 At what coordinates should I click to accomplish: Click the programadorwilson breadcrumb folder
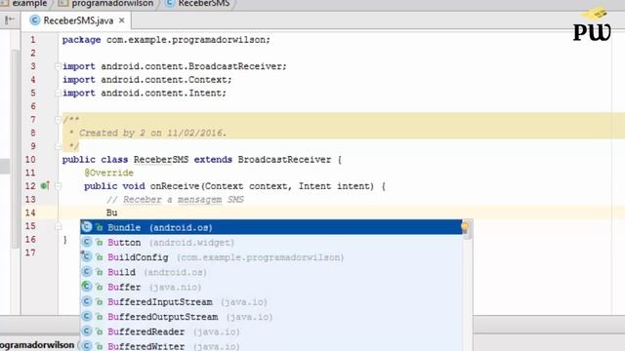112,4
